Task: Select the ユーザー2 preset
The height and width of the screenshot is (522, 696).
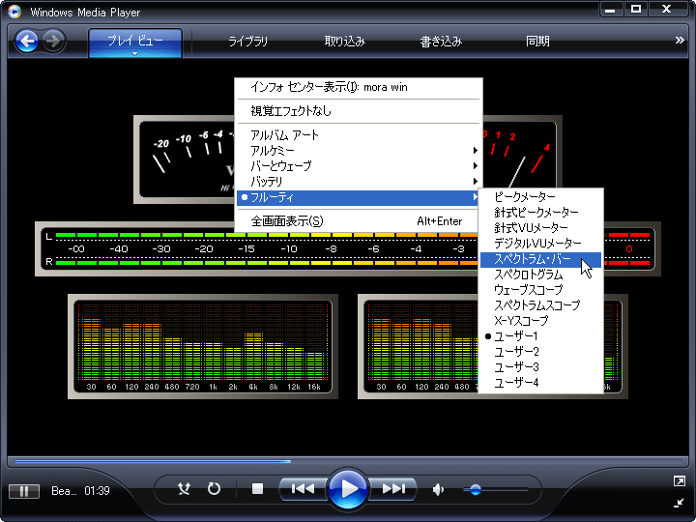Action: tap(540, 352)
